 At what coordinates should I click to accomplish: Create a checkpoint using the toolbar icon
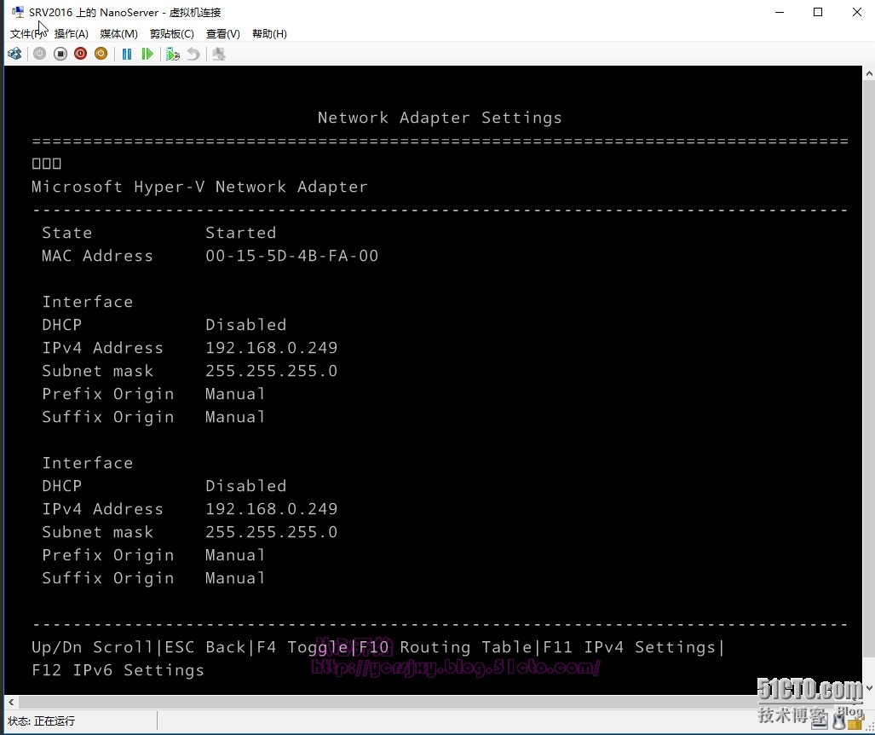click(x=172, y=55)
